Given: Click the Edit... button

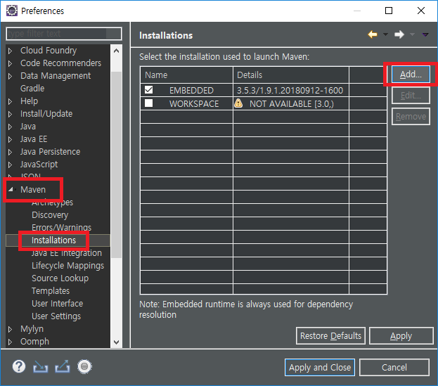Looking at the screenshot, I should (x=411, y=96).
